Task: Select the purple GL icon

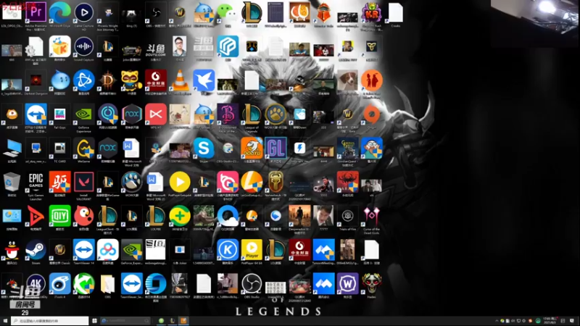Action: coord(275,149)
